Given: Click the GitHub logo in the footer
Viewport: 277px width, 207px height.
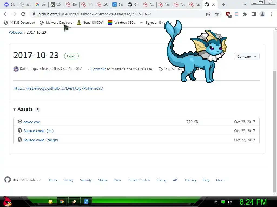Looking at the screenshot, I should pos(7,180).
